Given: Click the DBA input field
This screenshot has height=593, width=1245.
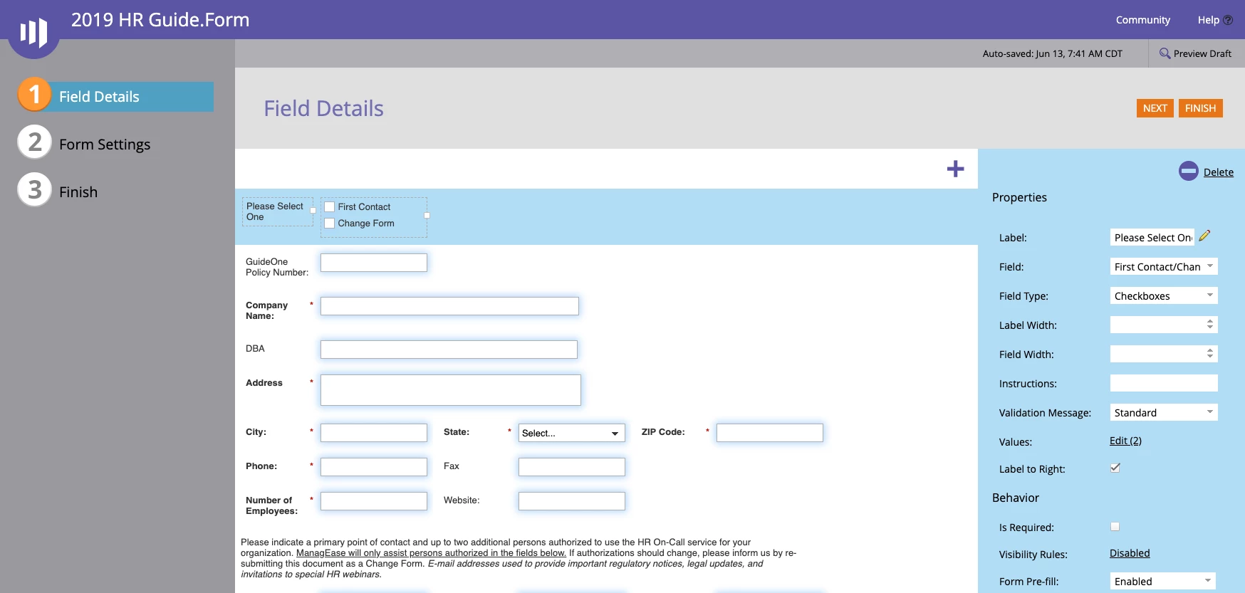Looking at the screenshot, I should 449,350.
